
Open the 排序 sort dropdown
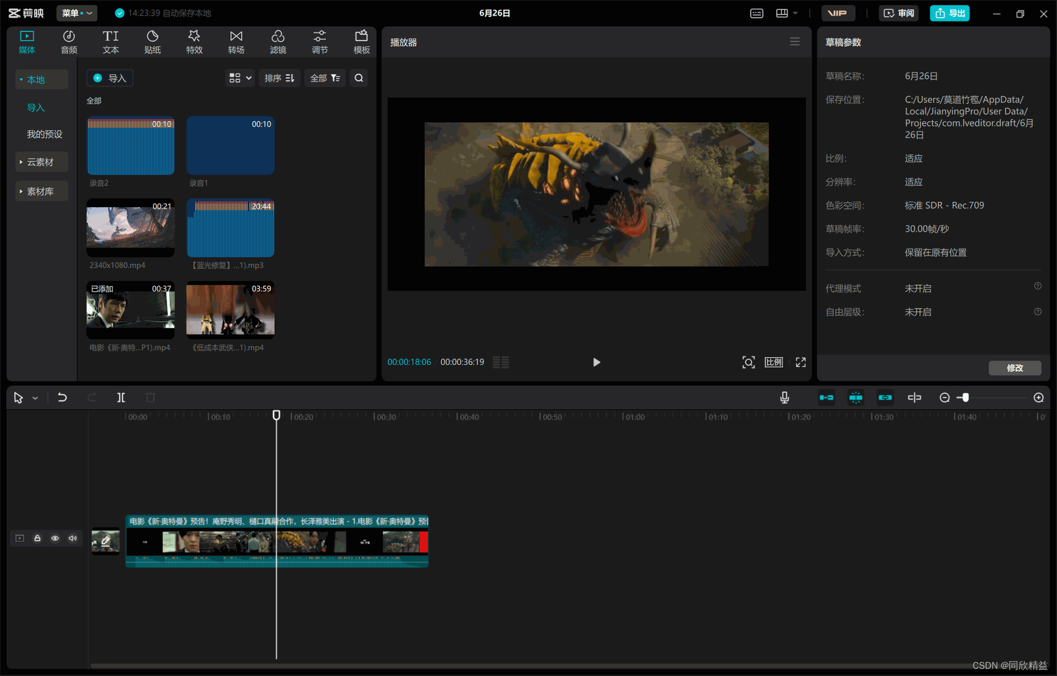pos(280,78)
